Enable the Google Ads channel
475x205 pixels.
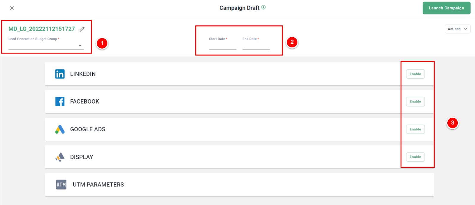coord(415,129)
